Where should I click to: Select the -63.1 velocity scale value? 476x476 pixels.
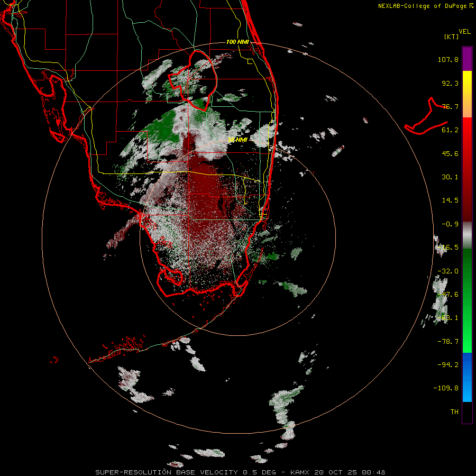pos(448,318)
